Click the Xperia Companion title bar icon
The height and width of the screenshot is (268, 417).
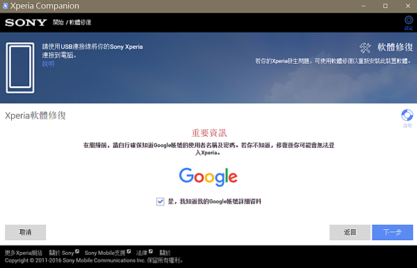coord(5,6)
